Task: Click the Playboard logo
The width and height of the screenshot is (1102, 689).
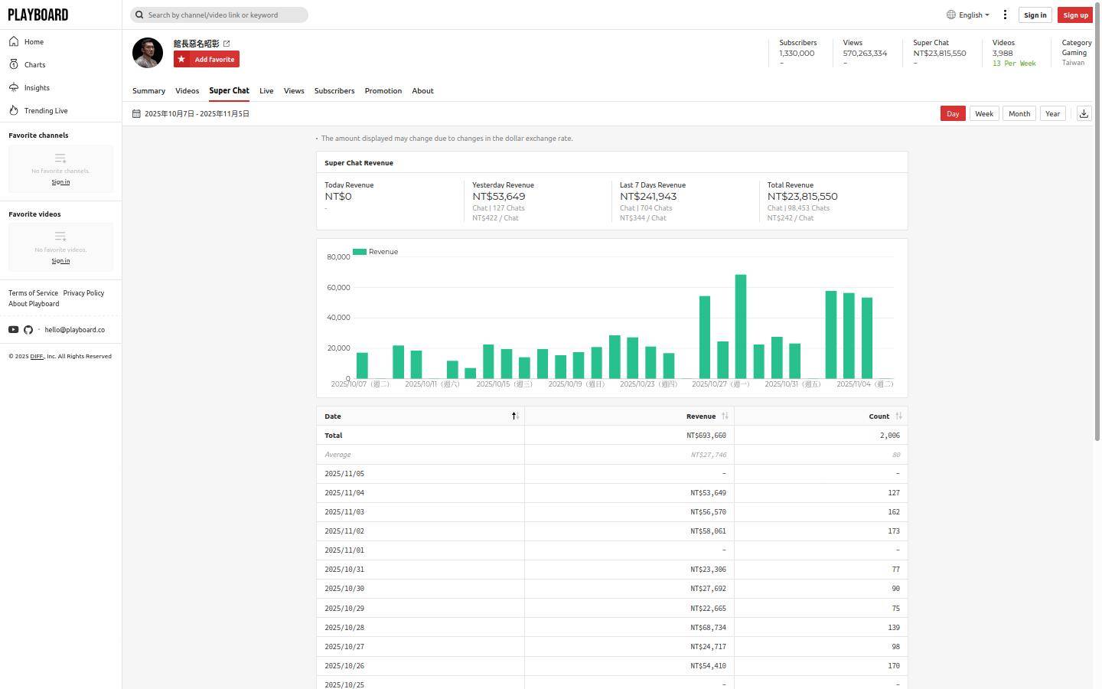Action: click(38, 15)
